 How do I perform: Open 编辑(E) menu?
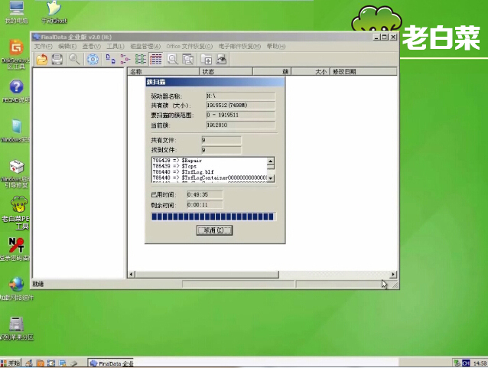[67, 47]
